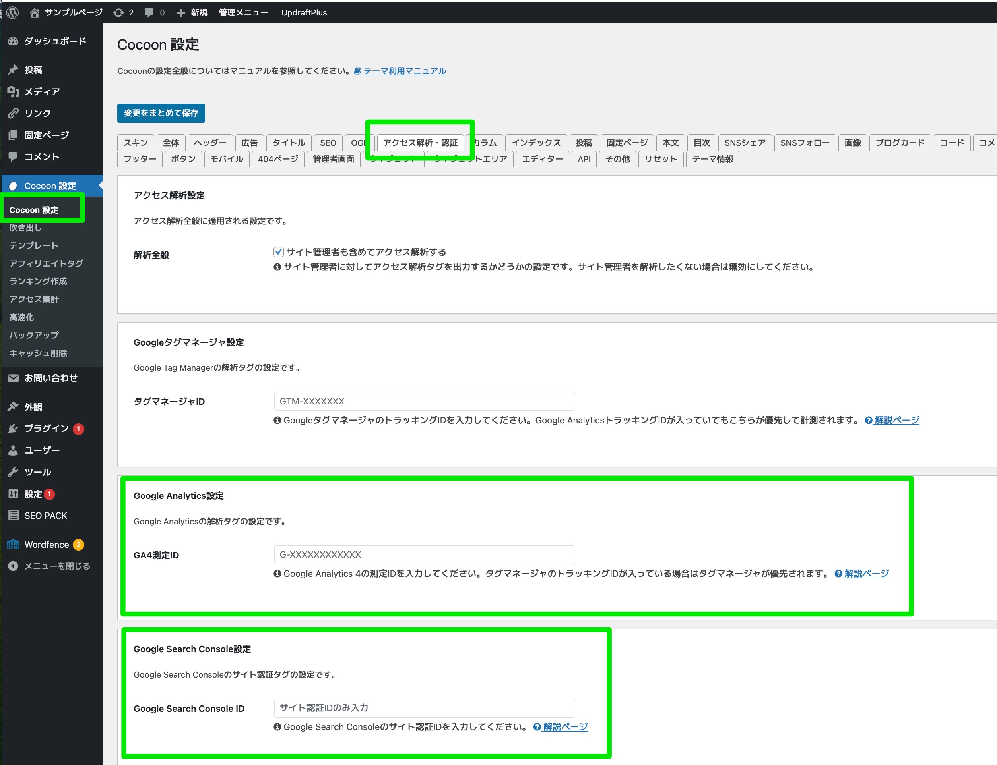
Task: Select the 広告 tab
Action: coord(249,143)
